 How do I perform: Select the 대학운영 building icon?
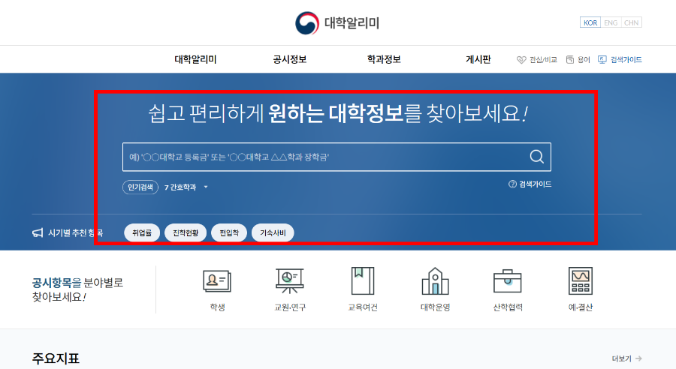[435, 281]
